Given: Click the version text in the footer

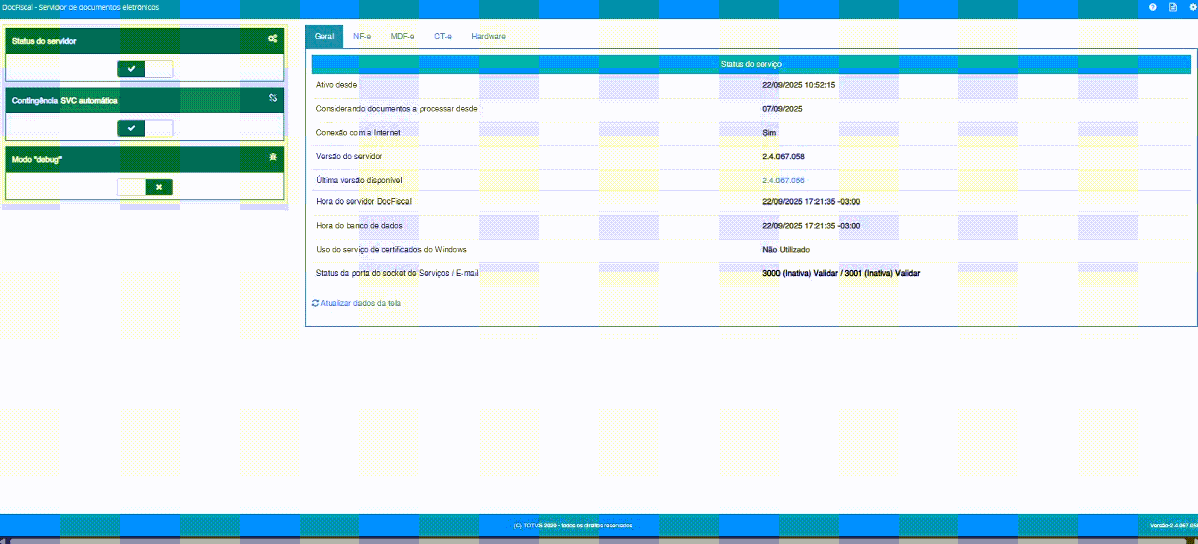Looking at the screenshot, I should (1173, 525).
